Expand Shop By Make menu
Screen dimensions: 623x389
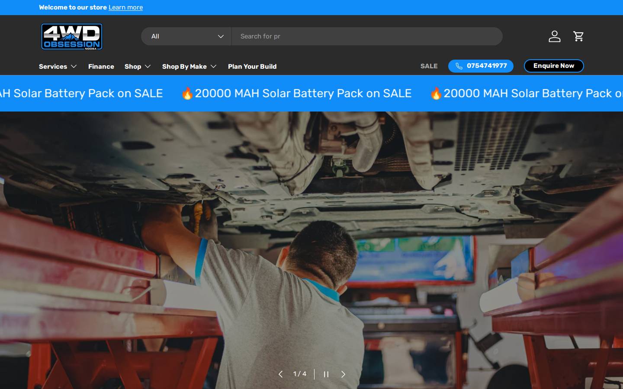tap(189, 67)
